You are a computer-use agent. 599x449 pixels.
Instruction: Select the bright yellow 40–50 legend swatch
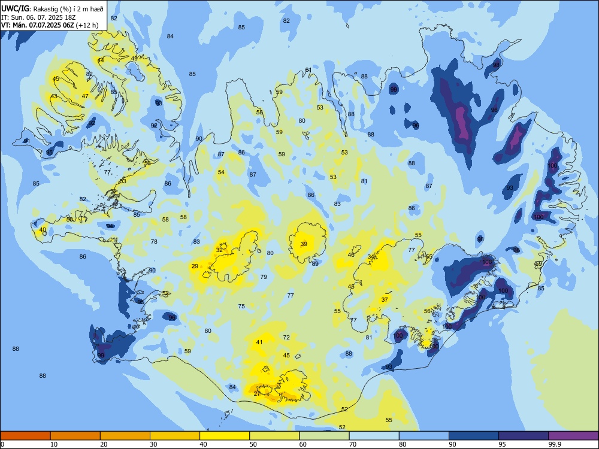point(225,436)
